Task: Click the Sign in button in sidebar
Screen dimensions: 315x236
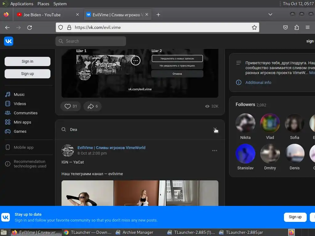Action: tap(27, 61)
